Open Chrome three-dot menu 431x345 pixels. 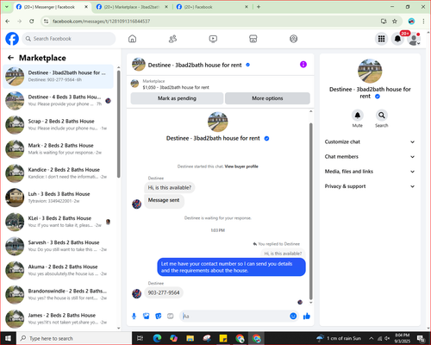423,21
